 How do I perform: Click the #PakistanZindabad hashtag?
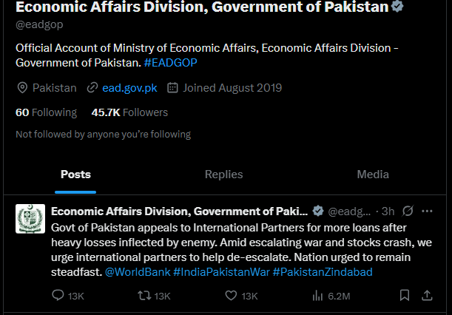323,272
